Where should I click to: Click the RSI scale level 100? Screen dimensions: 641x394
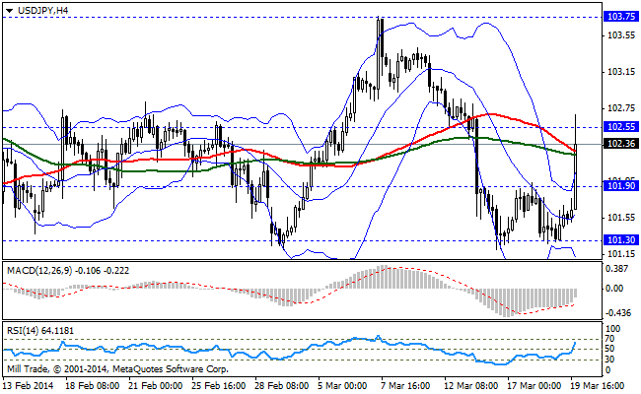[612, 329]
